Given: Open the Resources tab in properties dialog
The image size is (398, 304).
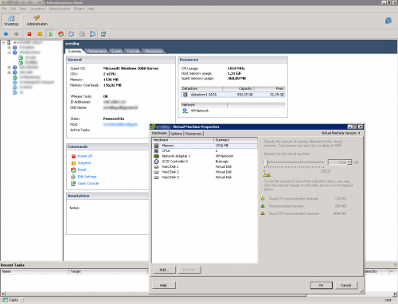Looking at the screenshot, I should pyautogui.click(x=193, y=134).
